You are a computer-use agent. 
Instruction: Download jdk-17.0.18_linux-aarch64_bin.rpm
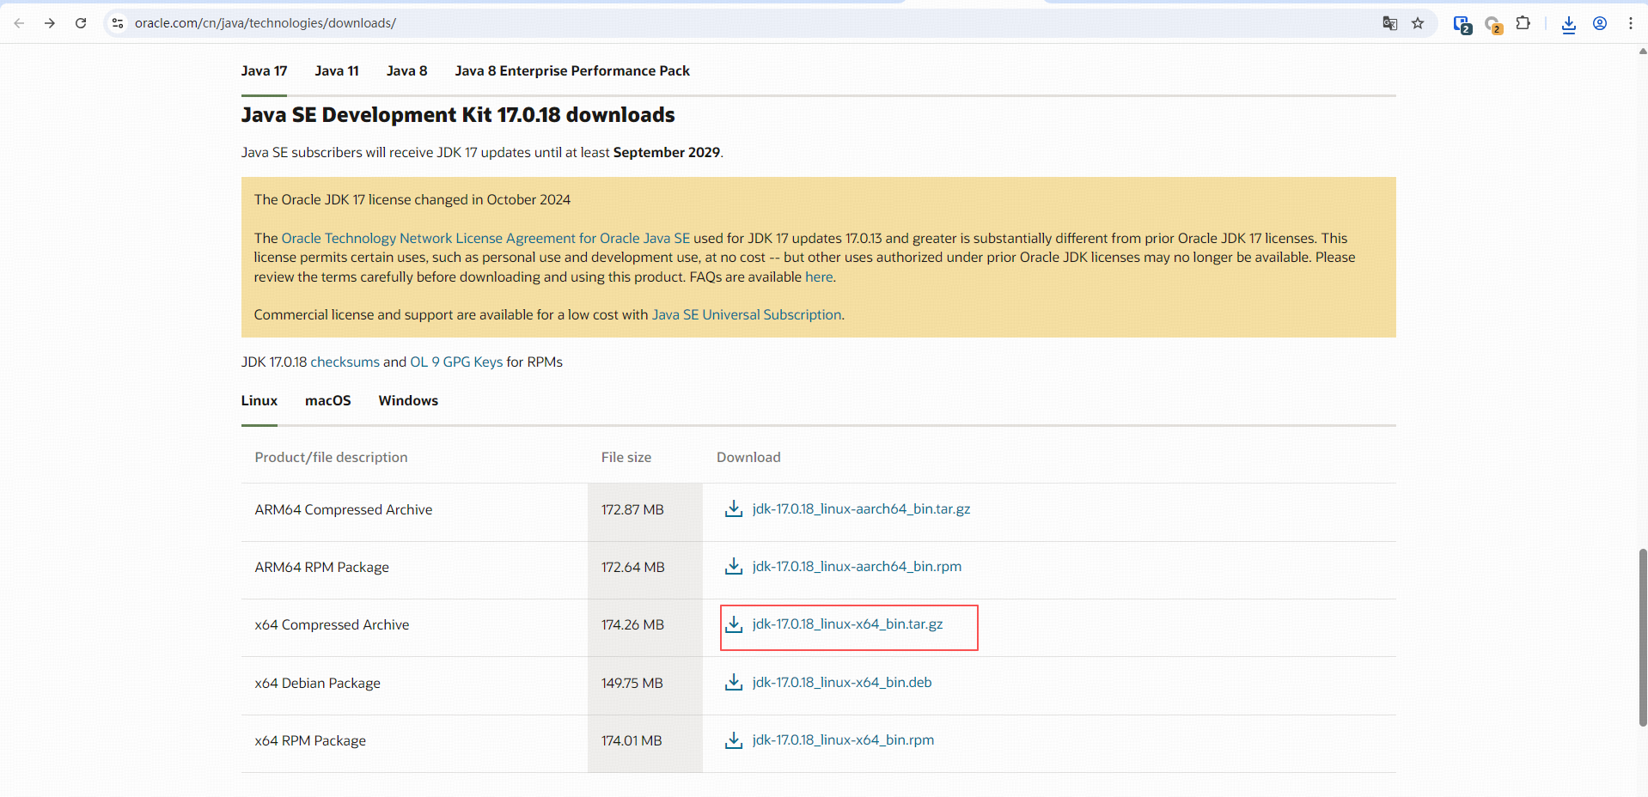tap(857, 567)
